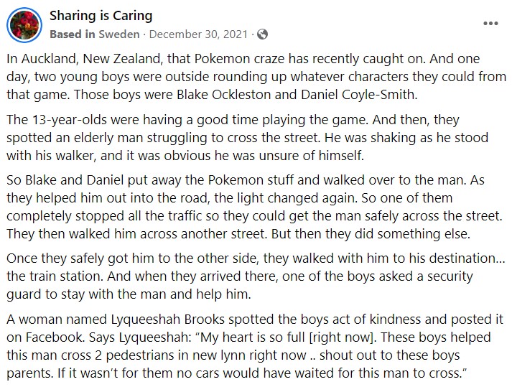Open the December 30, 2021 post timestamp
This screenshot has height=387, width=512.
198,34
